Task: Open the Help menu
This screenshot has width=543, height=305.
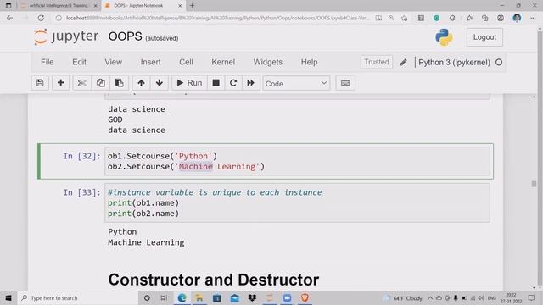Action: 309,62
